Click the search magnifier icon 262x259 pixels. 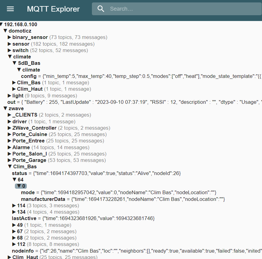click(x=101, y=9)
